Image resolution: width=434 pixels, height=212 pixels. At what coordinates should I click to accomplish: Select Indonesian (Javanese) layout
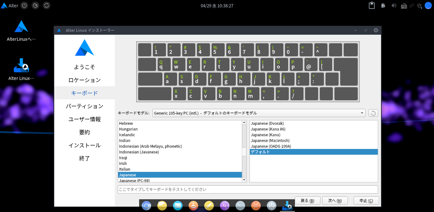click(x=180, y=152)
